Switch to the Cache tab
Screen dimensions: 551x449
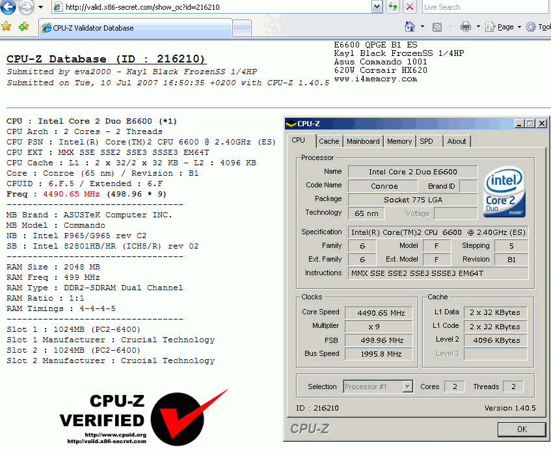tap(329, 141)
